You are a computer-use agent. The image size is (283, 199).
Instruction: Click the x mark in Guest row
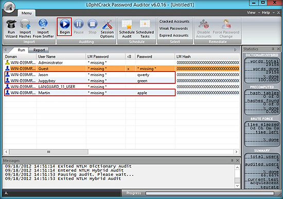click(128, 69)
